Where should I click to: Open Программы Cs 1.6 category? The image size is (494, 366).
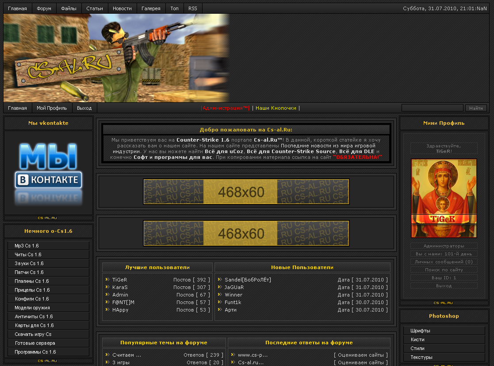(49, 351)
